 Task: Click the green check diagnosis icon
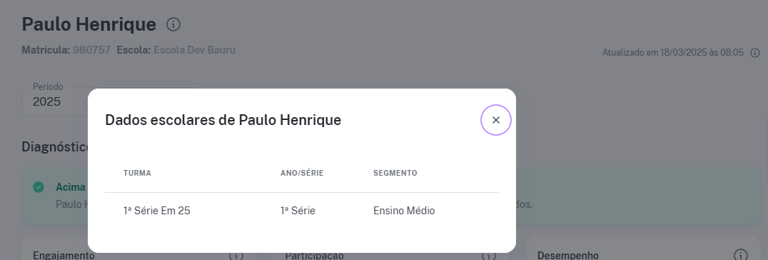tap(39, 187)
